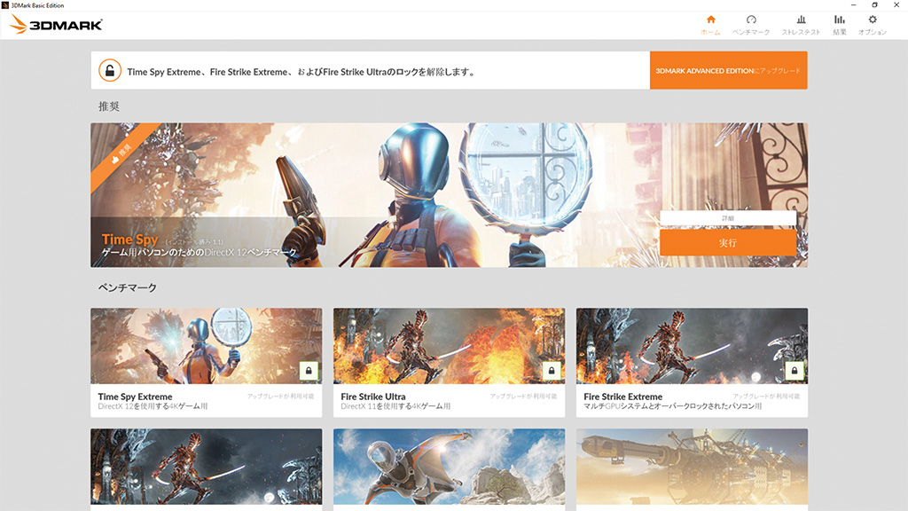This screenshot has height=511, width=908.
Task: Click the Fire Strike Ultra card title
Action: click(373, 397)
